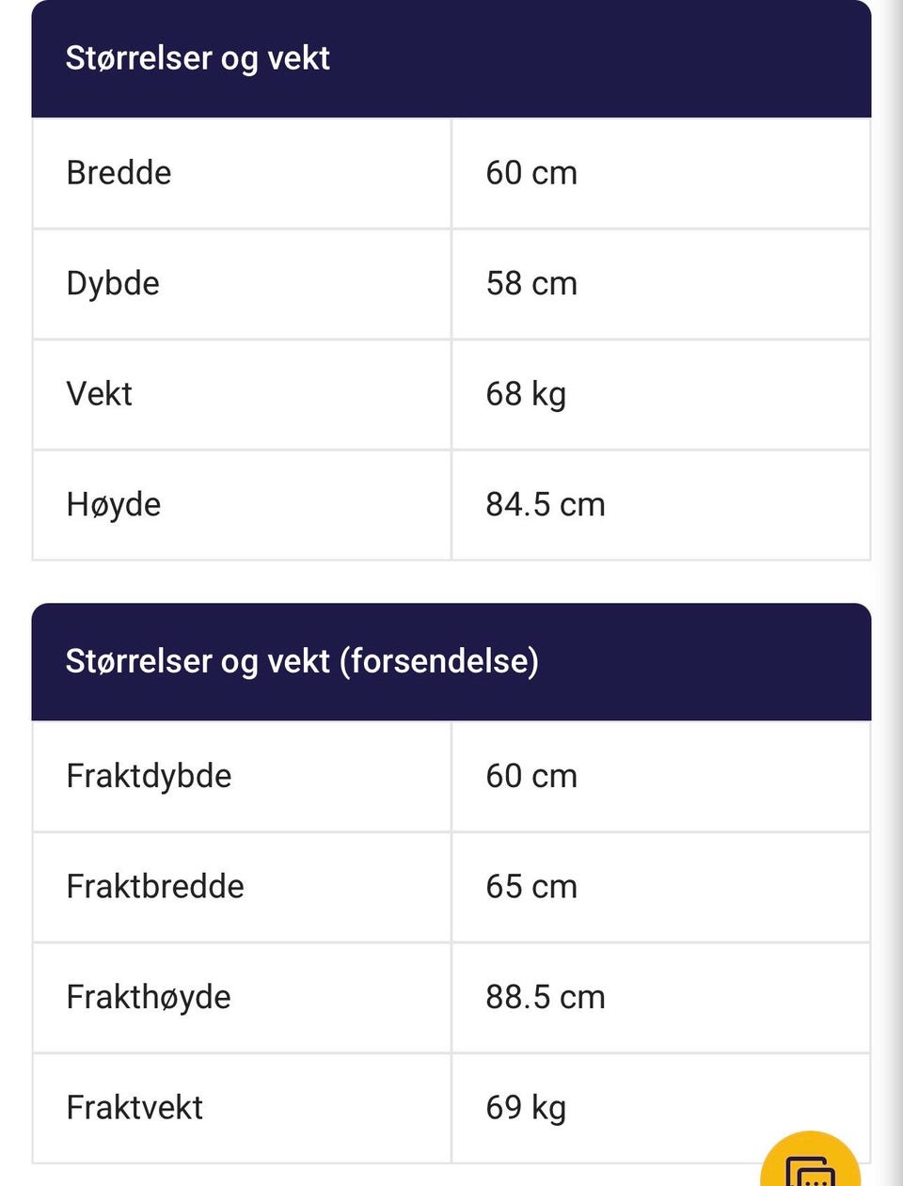Select the Dybde row label
The image size is (903, 1186).
click(x=113, y=284)
